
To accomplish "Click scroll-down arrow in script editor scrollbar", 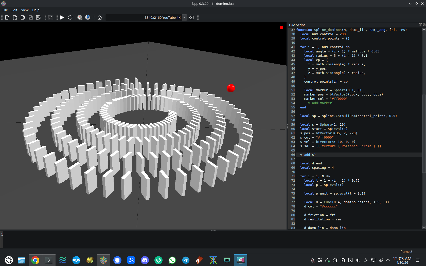I will click(x=424, y=227).
